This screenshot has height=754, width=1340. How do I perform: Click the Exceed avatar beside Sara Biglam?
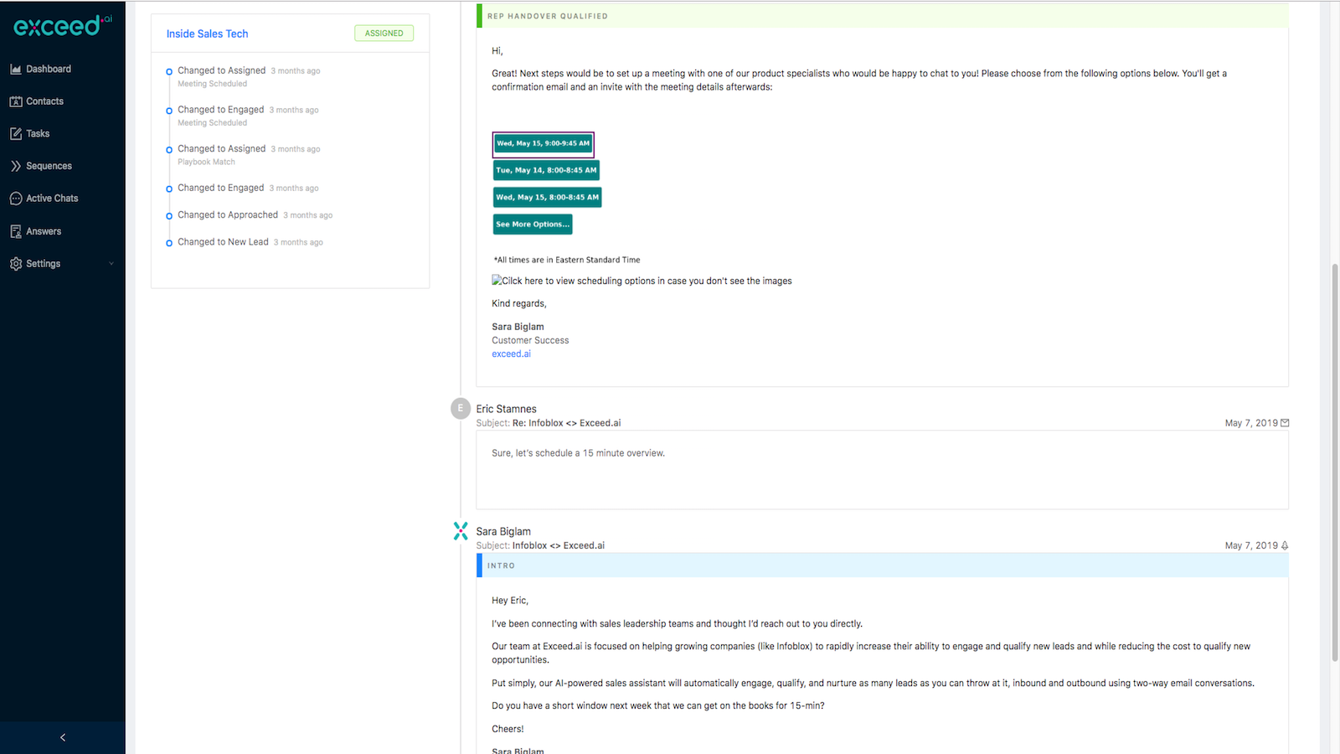[x=460, y=530]
